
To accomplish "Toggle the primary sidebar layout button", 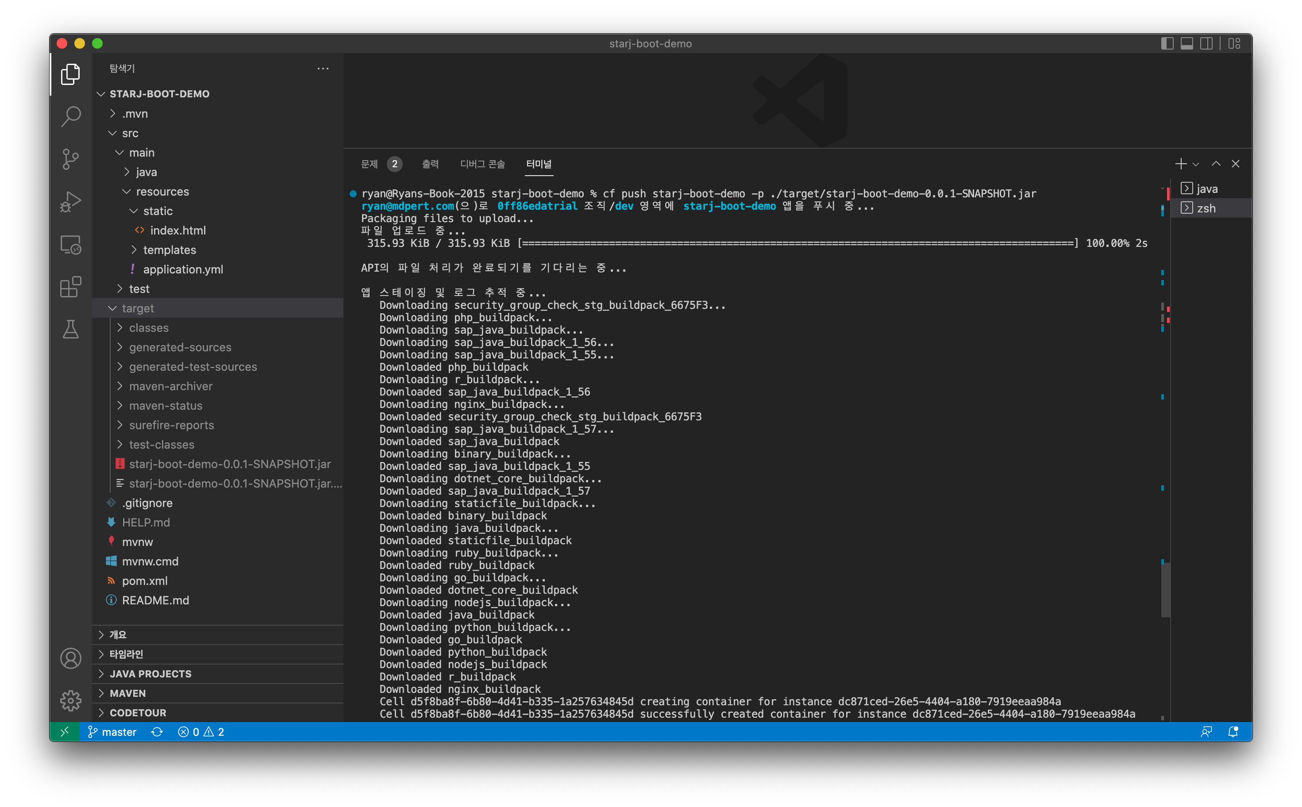I will point(1167,44).
